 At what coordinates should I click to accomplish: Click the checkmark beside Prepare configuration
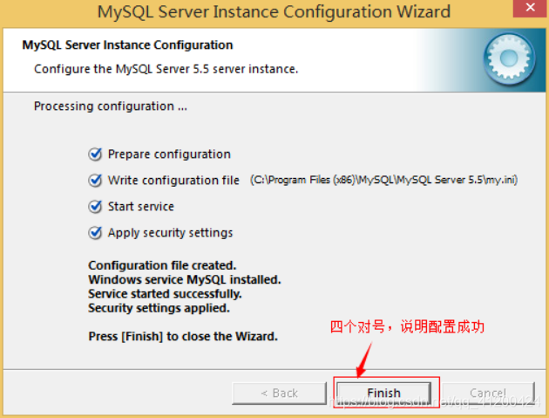point(95,154)
